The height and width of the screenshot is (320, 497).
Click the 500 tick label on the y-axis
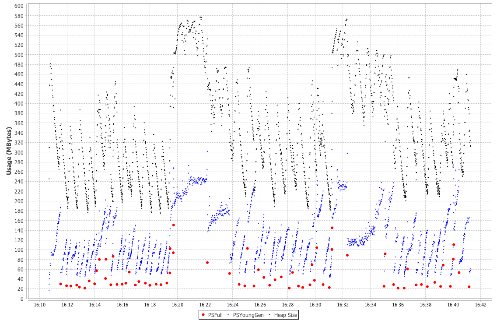pos(19,55)
